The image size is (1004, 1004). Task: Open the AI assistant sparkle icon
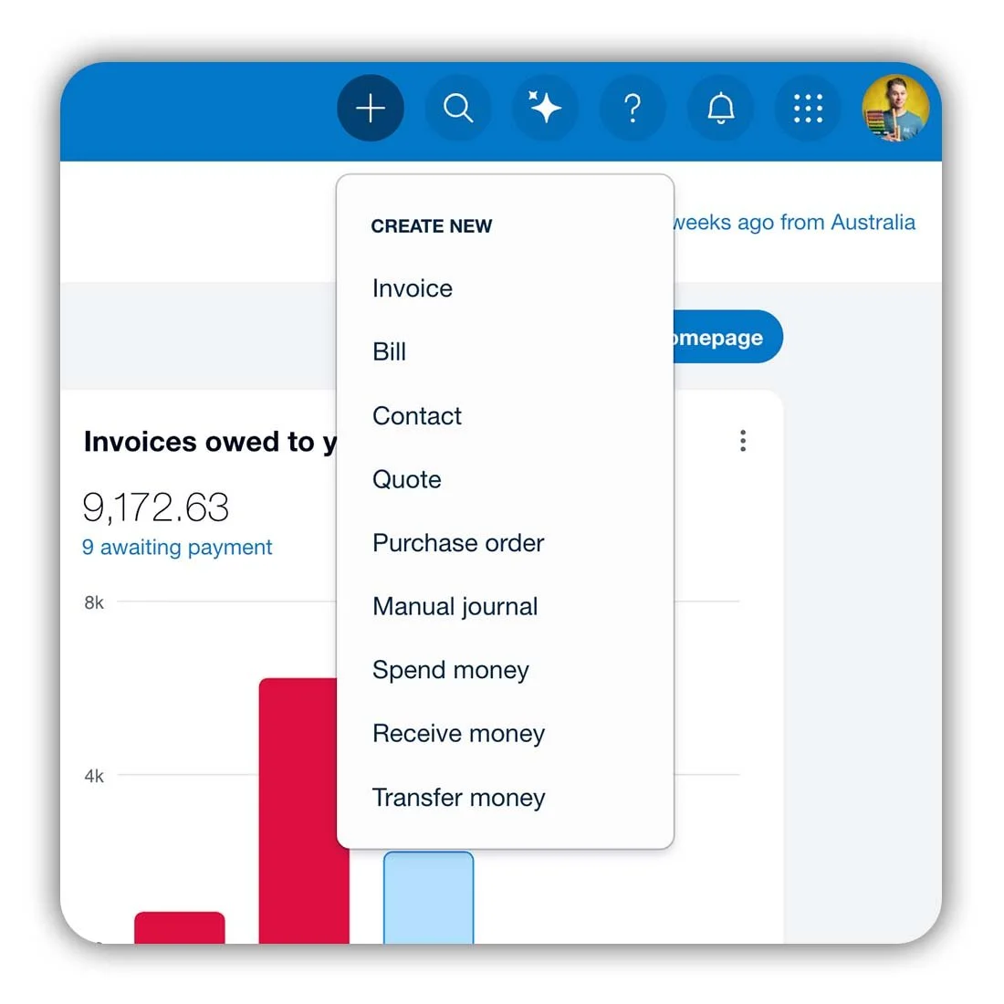click(545, 108)
